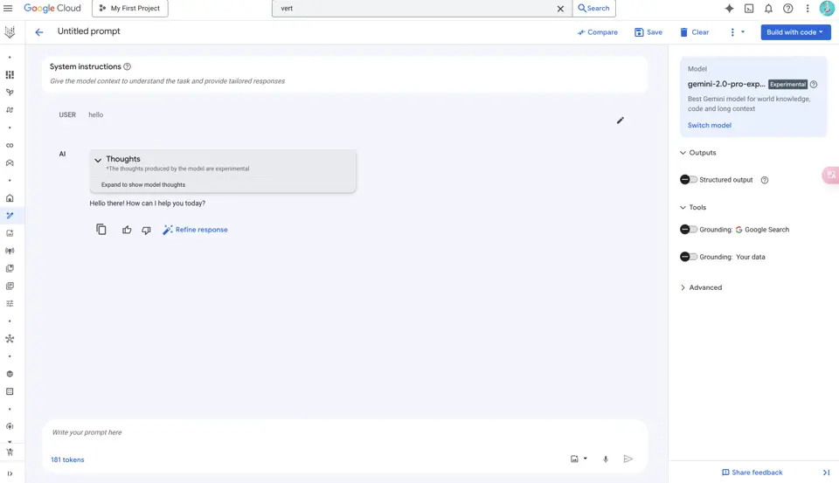
Task: Start voice input with microphone icon
Action: (606, 459)
